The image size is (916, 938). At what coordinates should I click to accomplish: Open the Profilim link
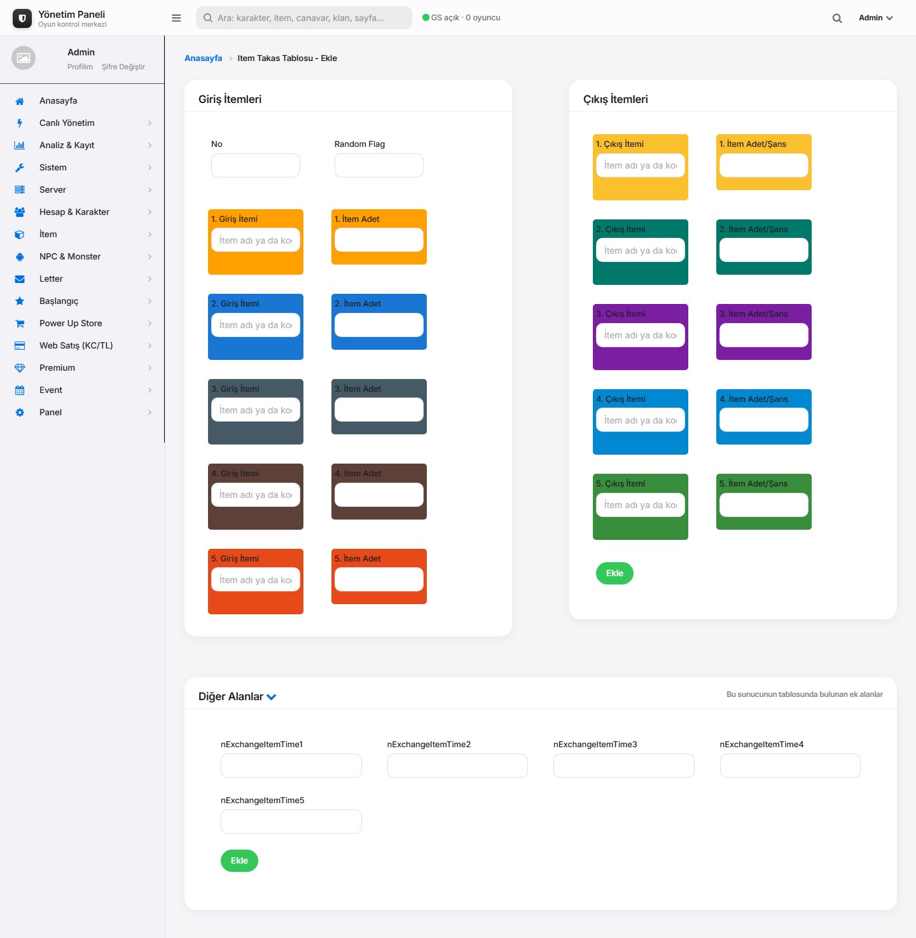(80, 67)
